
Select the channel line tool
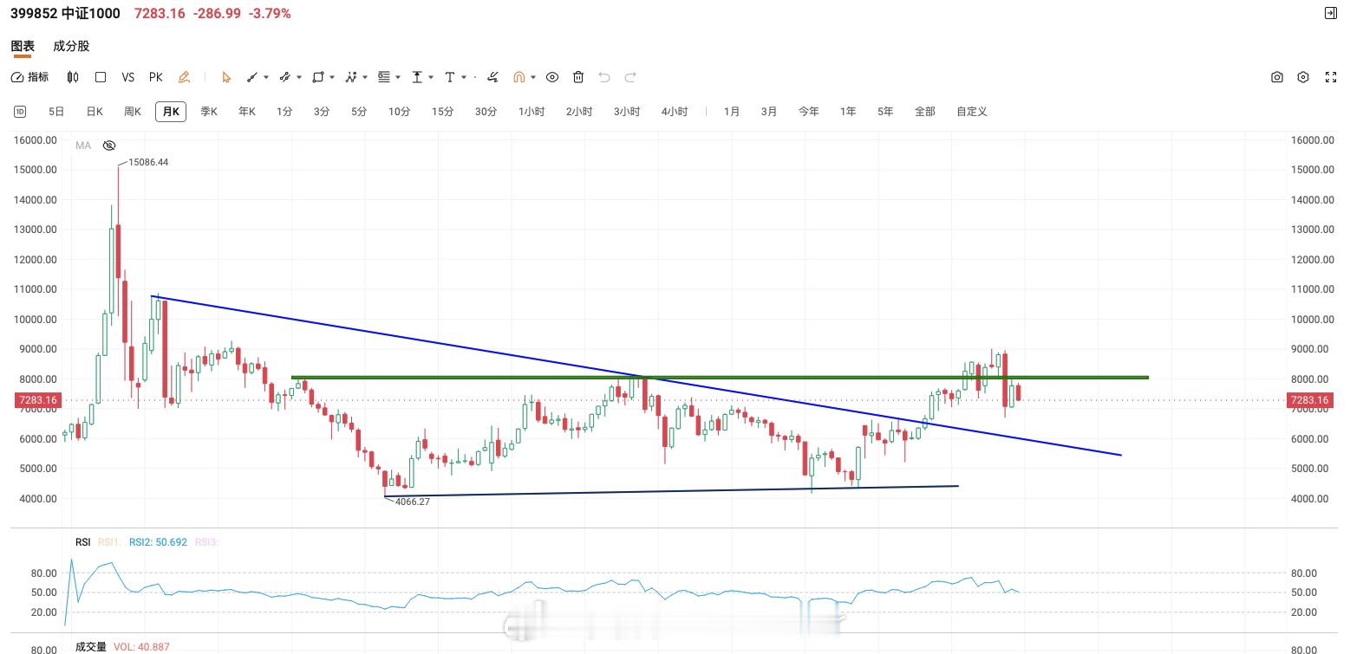[284, 77]
